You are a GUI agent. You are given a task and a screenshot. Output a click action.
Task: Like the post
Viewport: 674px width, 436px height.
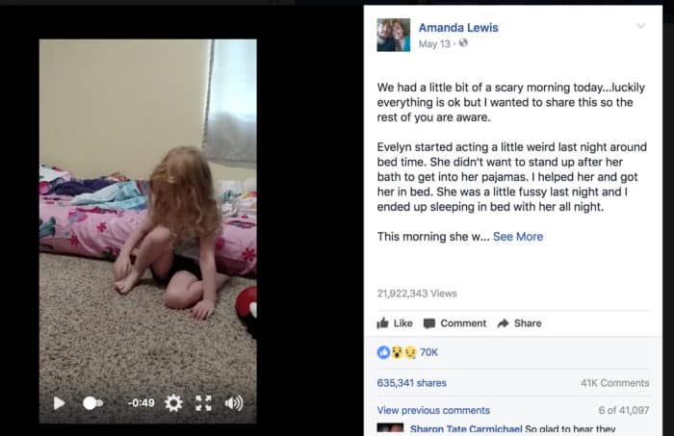click(x=395, y=323)
